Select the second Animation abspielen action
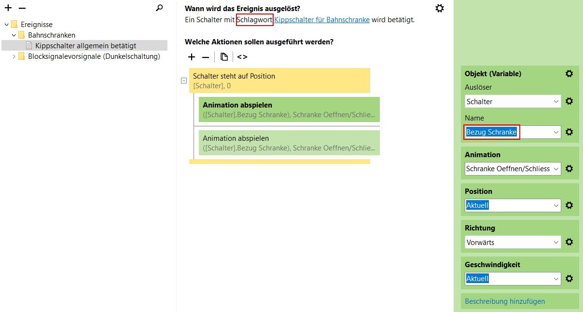583x312 pixels. (289, 143)
